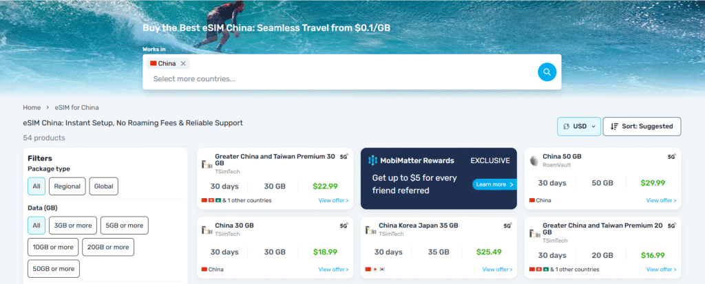Click the RoamVault provider logo
Viewport: 705px width, 284px height.
(534, 161)
